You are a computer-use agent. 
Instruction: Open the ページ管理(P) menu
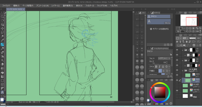[28, 6]
